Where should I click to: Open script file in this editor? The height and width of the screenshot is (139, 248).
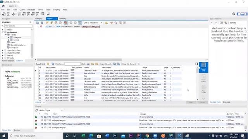click(x=38, y=23)
